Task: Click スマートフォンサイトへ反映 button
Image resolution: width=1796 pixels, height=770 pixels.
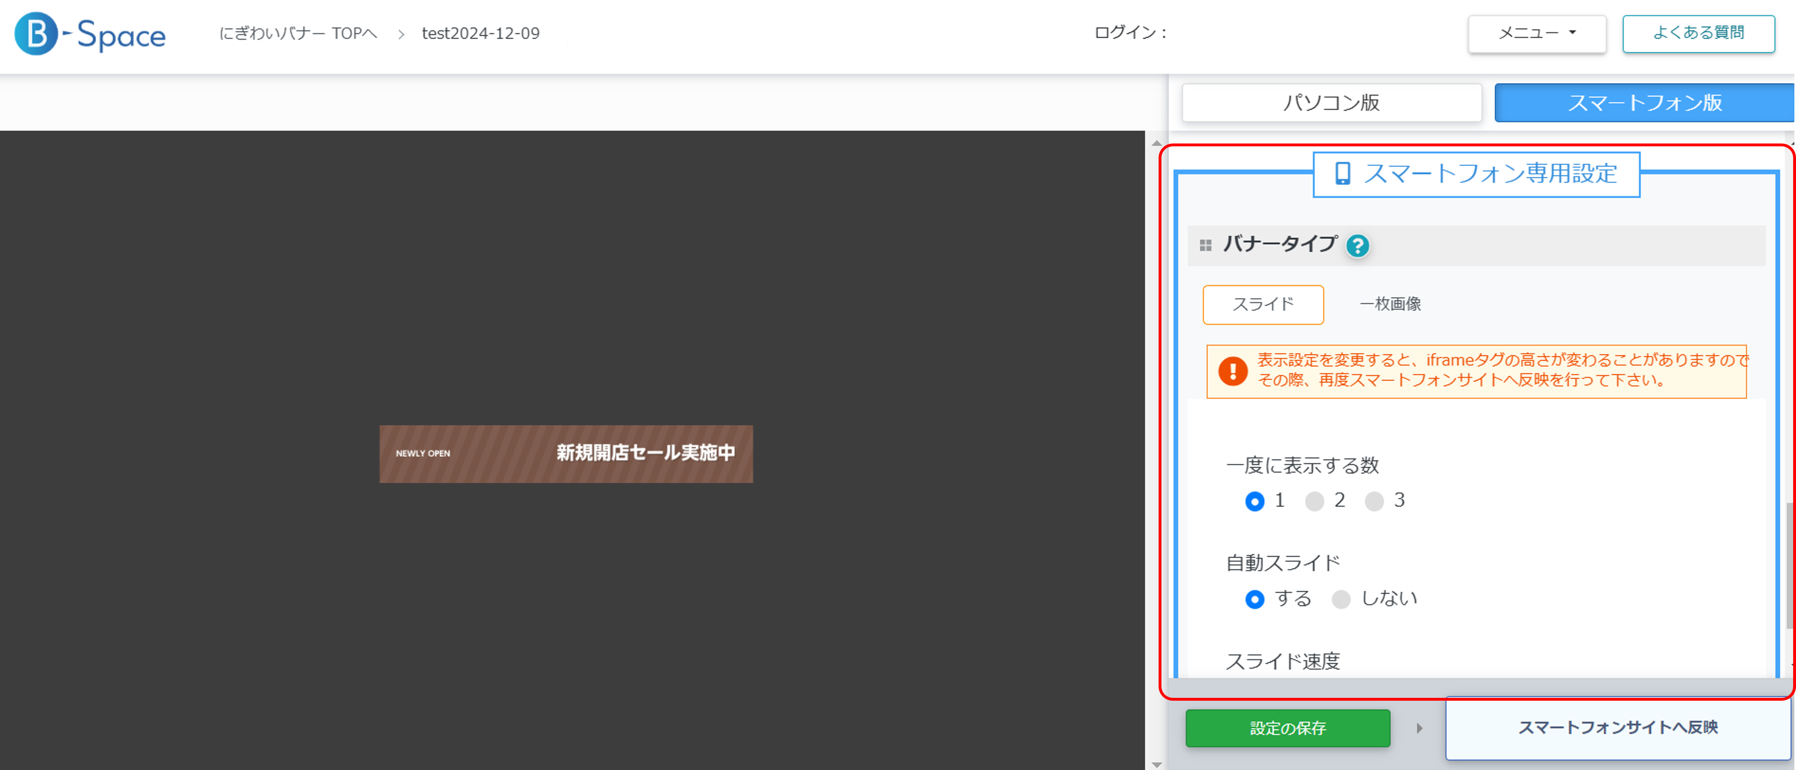Action: pyautogui.click(x=1617, y=728)
